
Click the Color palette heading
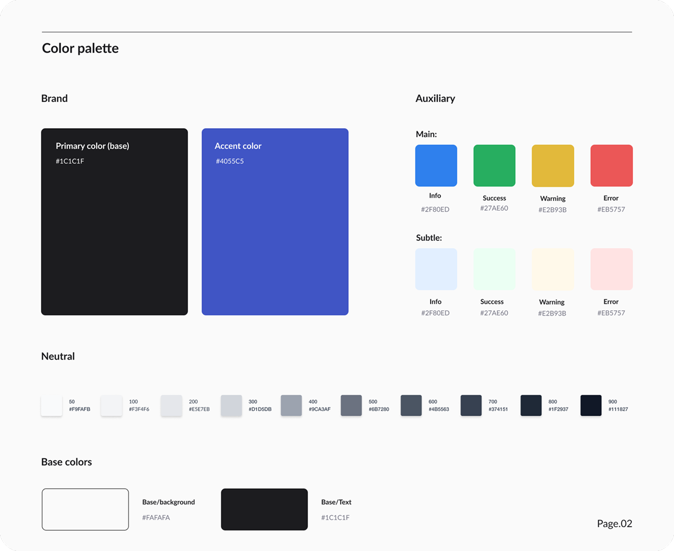tap(80, 48)
